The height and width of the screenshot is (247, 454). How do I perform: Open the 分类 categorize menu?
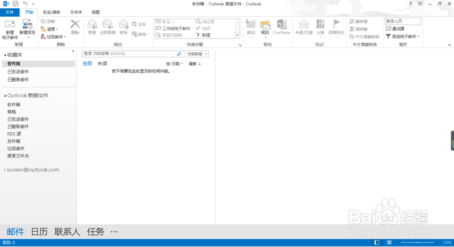(320, 28)
